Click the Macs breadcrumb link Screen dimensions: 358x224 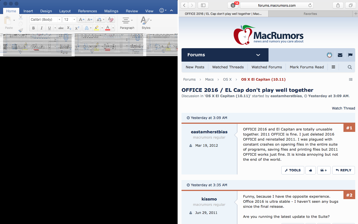[x=209, y=79]
